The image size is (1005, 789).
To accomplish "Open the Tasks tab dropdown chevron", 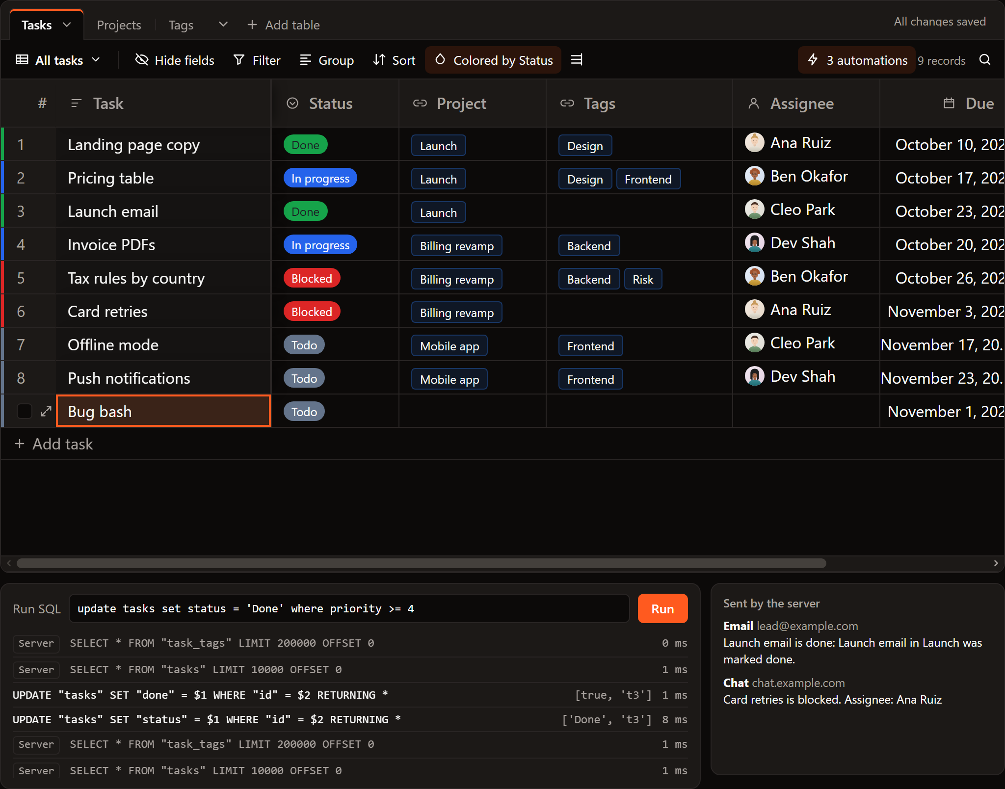I will coord(67,25).
